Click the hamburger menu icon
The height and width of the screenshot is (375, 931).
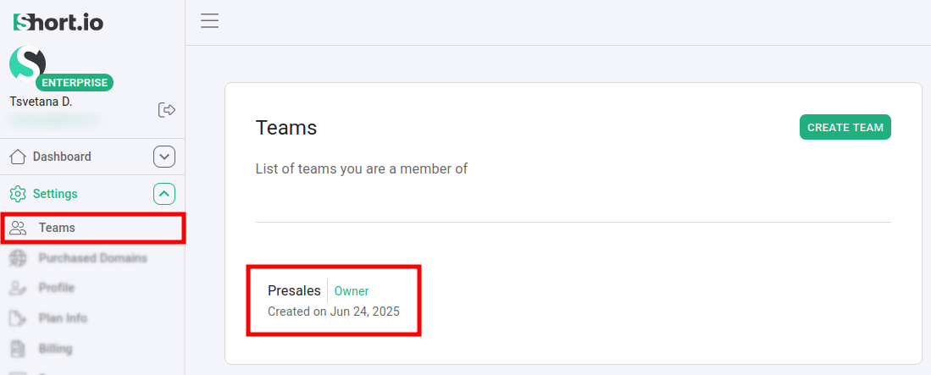pyautogui.click(x=210, y=21)
